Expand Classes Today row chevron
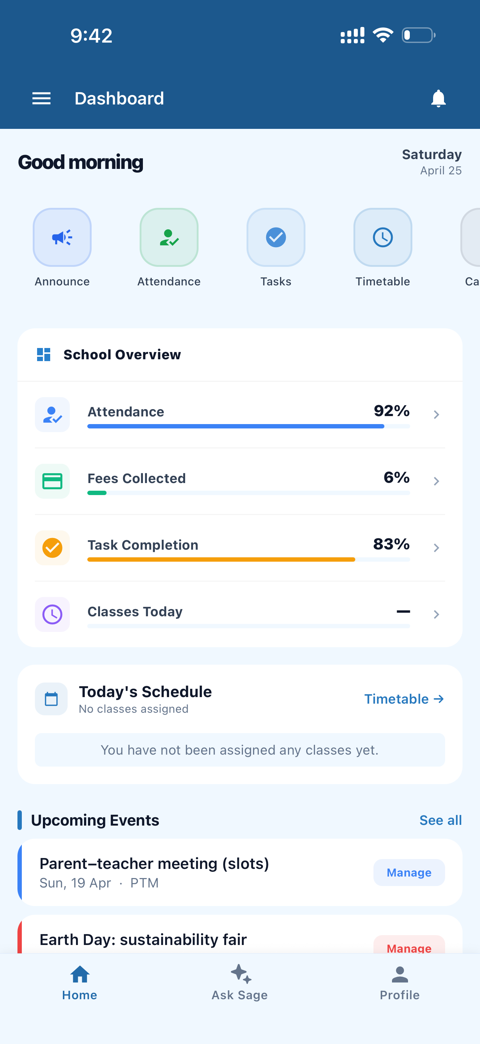480x1044 pixels. pyautogui.click(x=436, y=614)
